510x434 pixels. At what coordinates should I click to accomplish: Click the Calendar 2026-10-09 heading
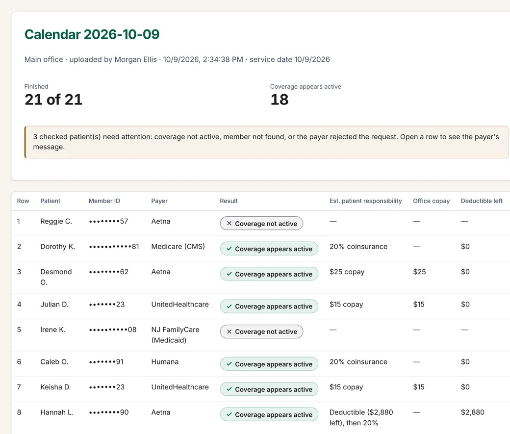click(92, 34)
